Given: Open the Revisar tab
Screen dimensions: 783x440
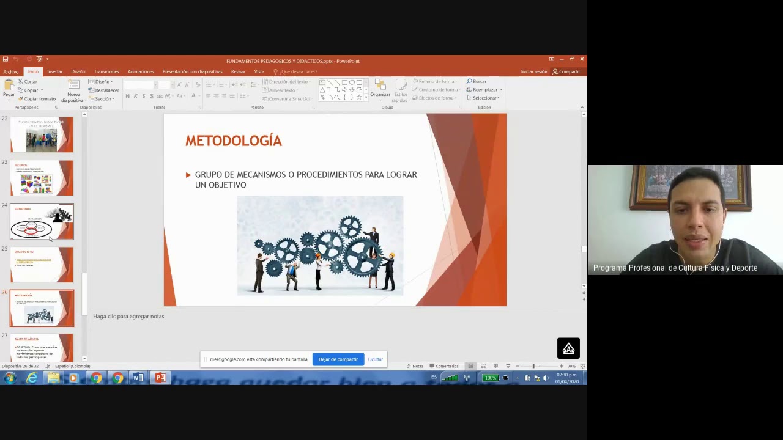Looking at the screenshot, I should tap(238, 71).
